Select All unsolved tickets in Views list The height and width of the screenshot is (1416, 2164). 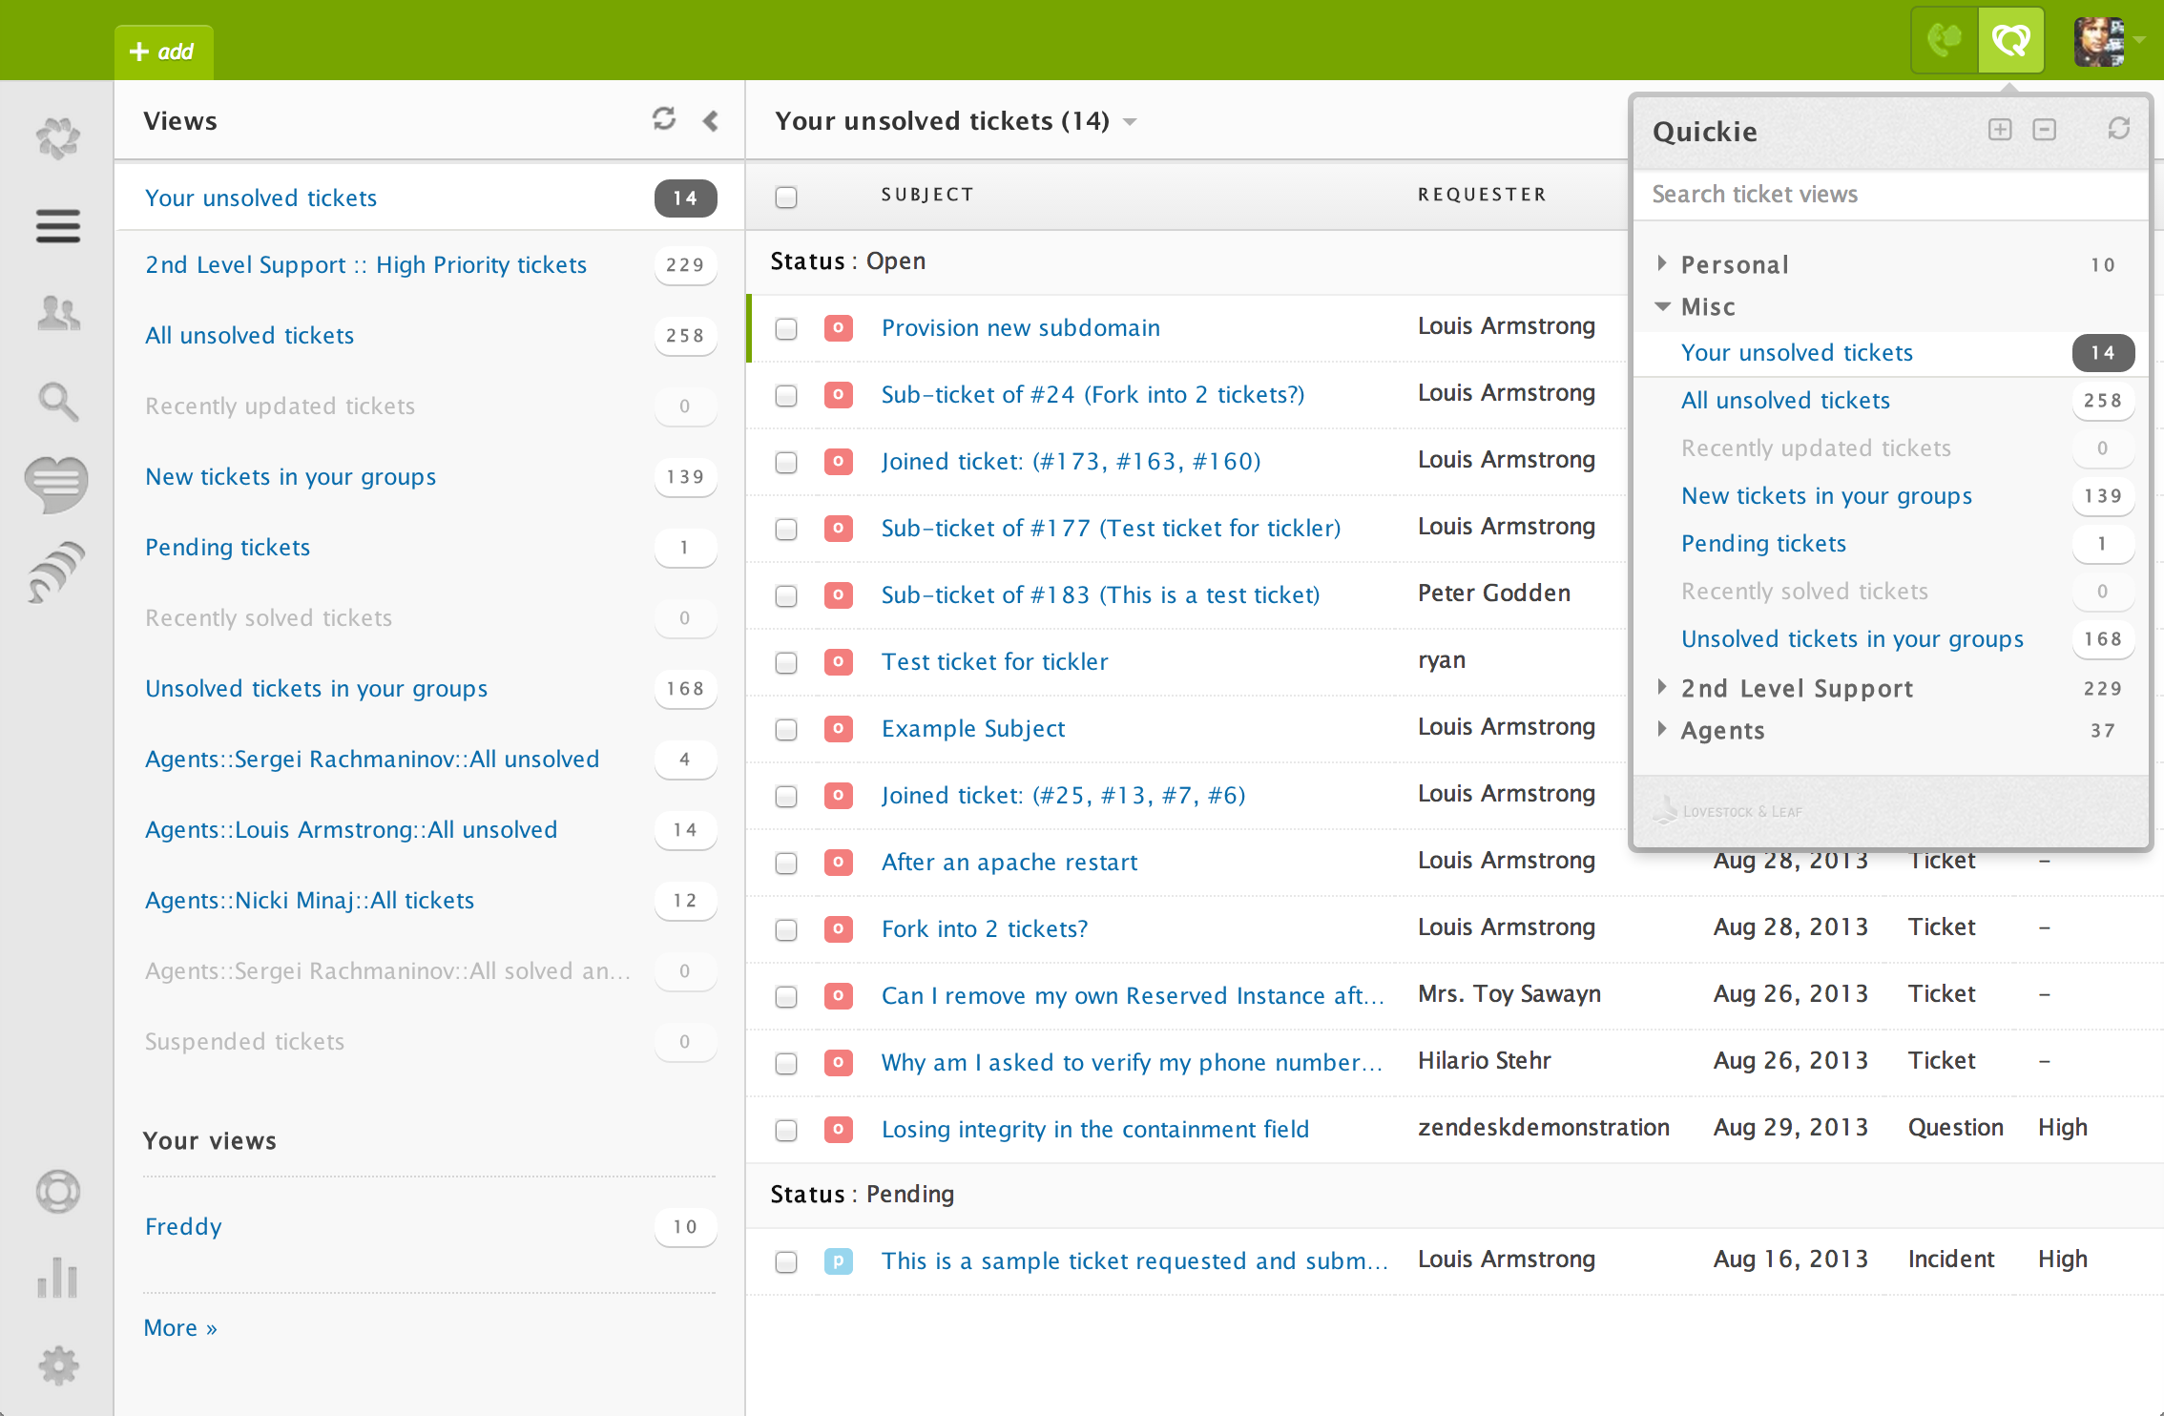click(x=250, y=336)
